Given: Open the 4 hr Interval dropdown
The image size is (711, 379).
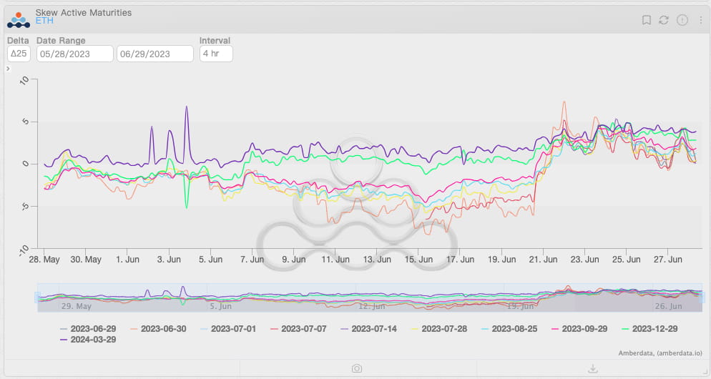Looking at the screenshot, I should pyautogui.click(x=216, y=54).
